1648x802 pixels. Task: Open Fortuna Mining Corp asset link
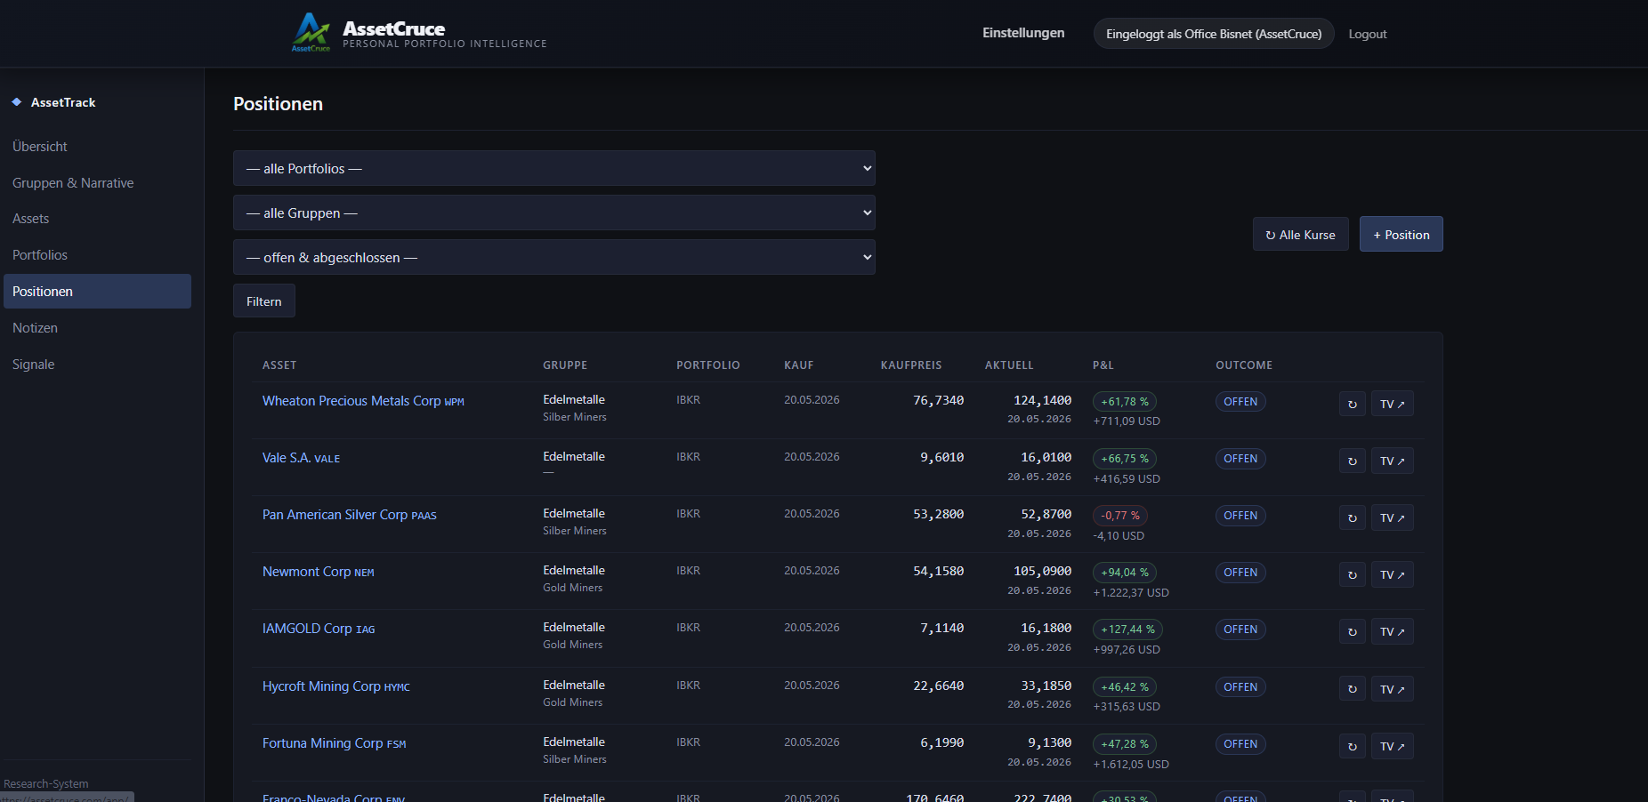[334, 743]
